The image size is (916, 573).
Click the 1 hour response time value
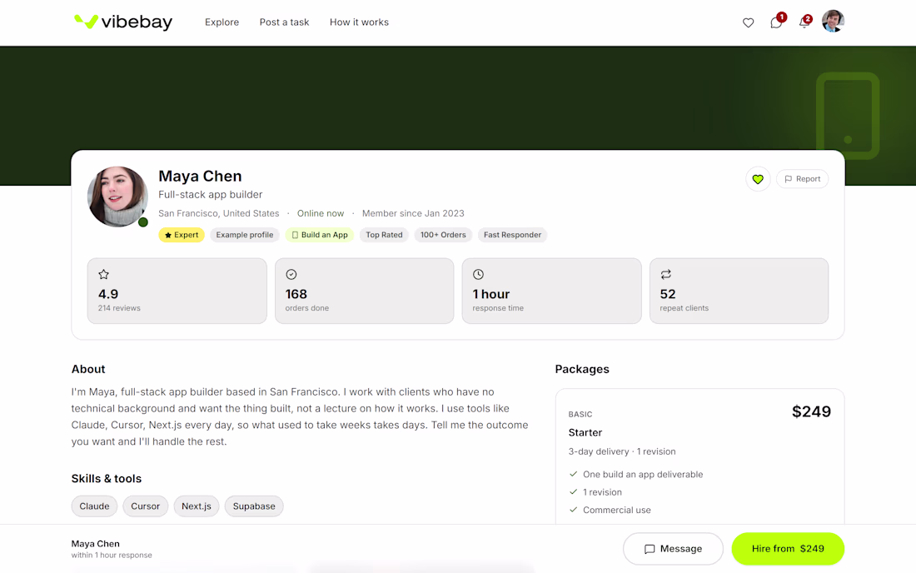pos(491,294)
